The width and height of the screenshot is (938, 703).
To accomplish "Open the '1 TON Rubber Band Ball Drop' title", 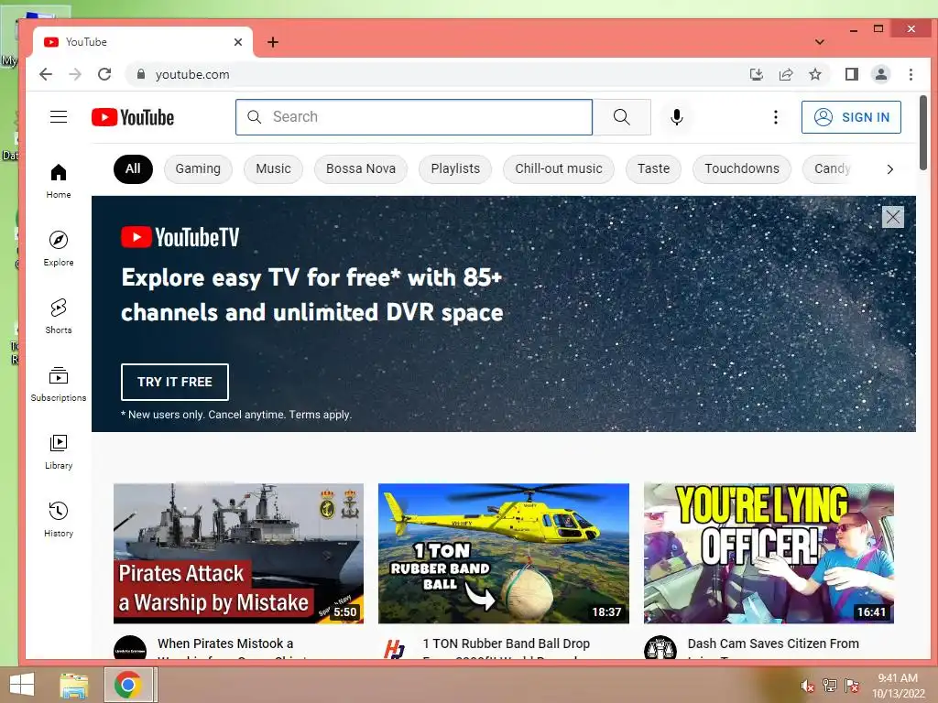I will [x=506, y=644].
